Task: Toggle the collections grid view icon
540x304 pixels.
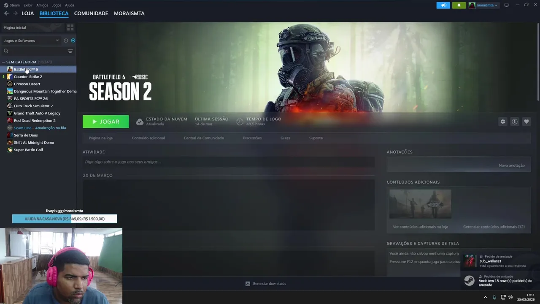Action: (70, 27)
